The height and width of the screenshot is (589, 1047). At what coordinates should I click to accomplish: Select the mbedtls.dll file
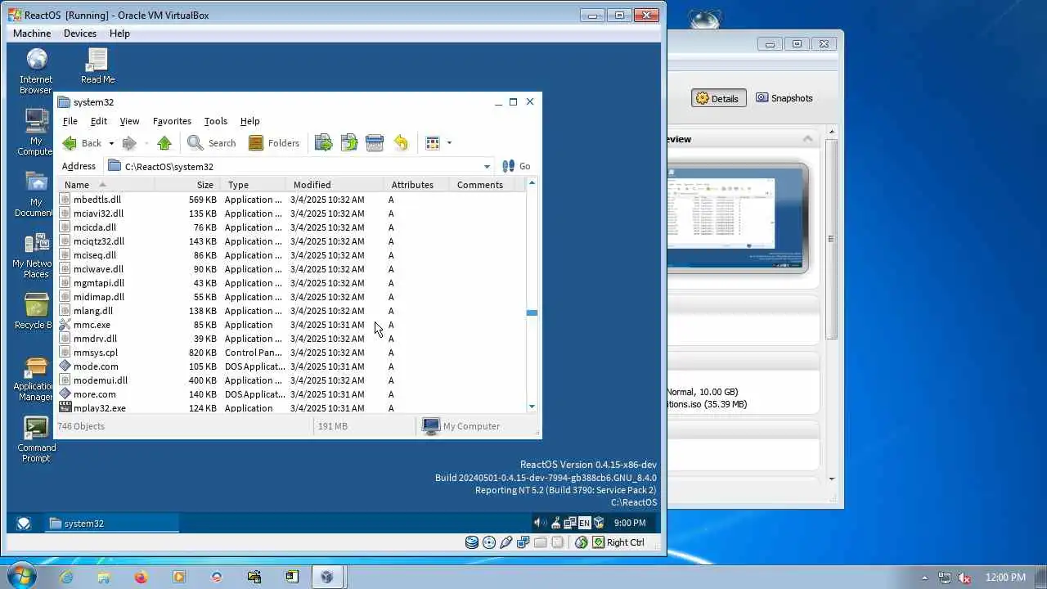pos(97,200)
